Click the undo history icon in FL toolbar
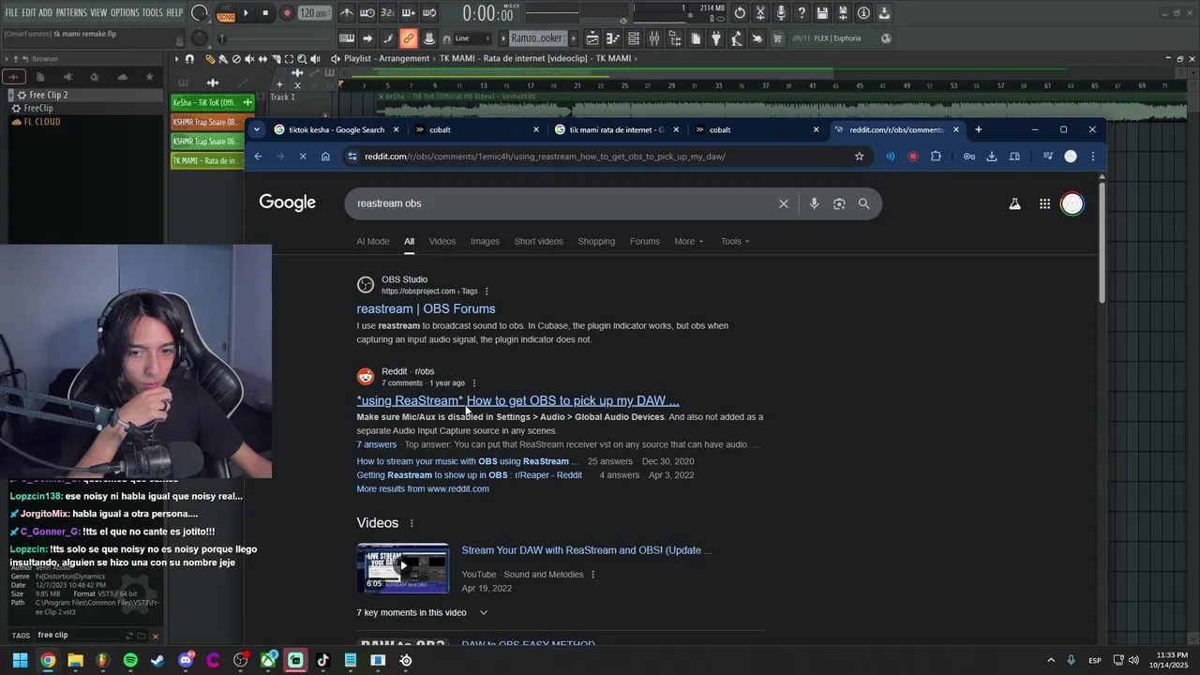Screen dimensions: 1200x675 click(x=740, y=13)
